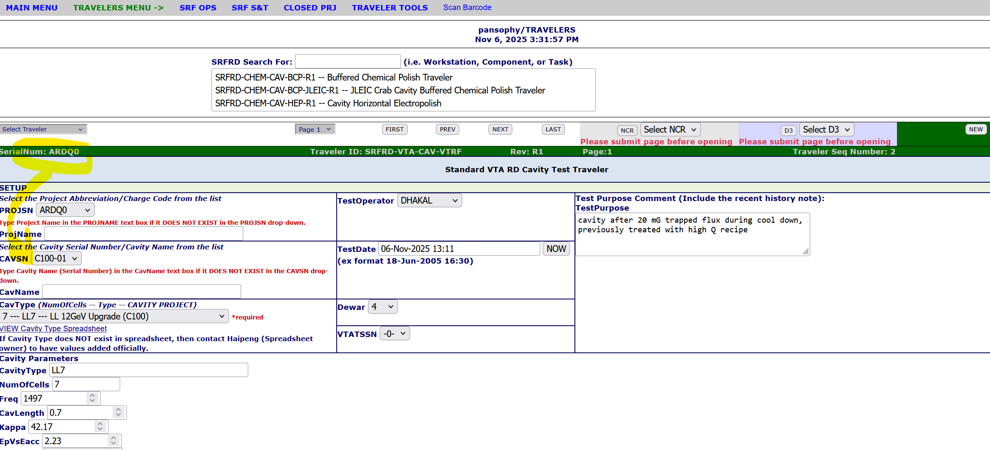Click the FIRST page button
The height and width of the screenshot is (450, 990).
point(394,129)
